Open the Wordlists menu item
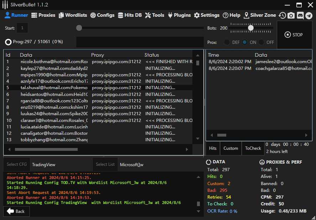 [x=73, y=15]
